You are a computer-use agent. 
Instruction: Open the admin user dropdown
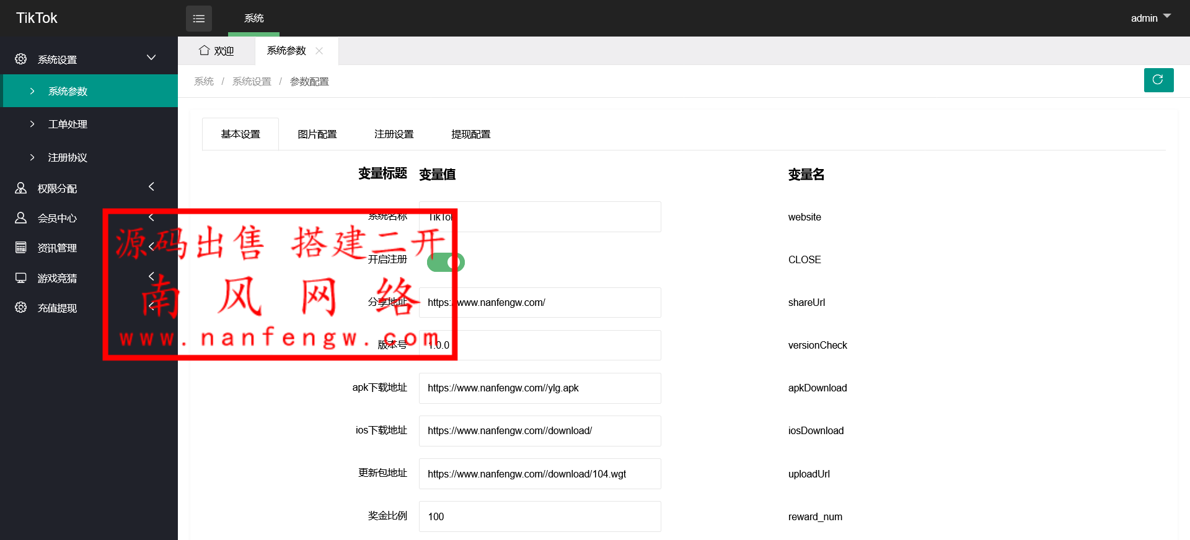1150,18
